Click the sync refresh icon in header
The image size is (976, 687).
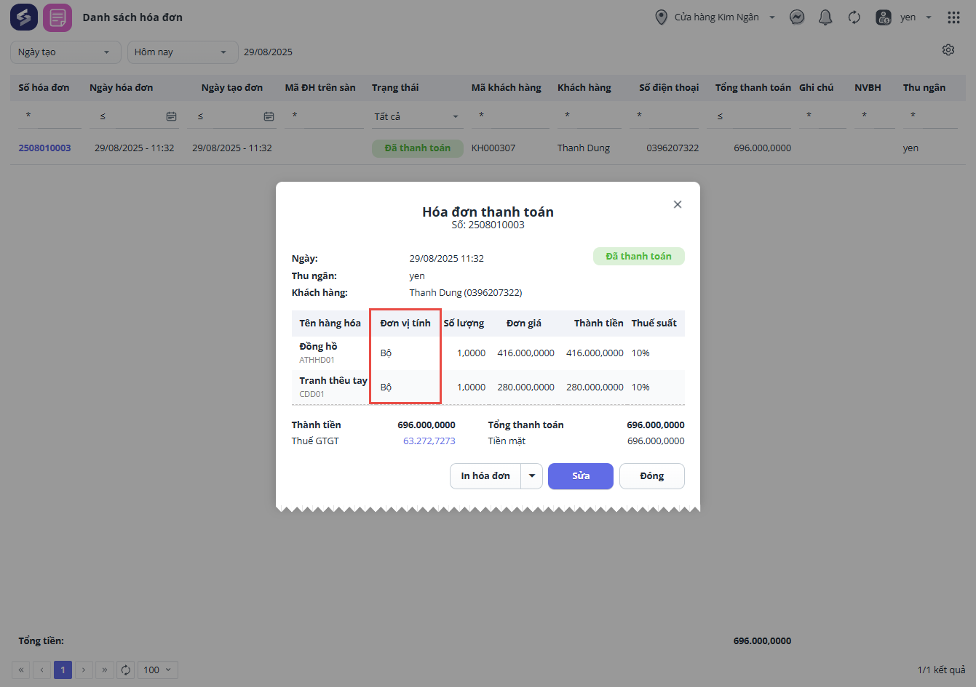coord(854,17)
